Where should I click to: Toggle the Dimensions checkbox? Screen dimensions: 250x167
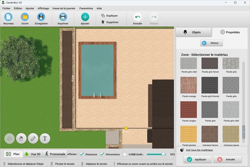tap(102, 154)
